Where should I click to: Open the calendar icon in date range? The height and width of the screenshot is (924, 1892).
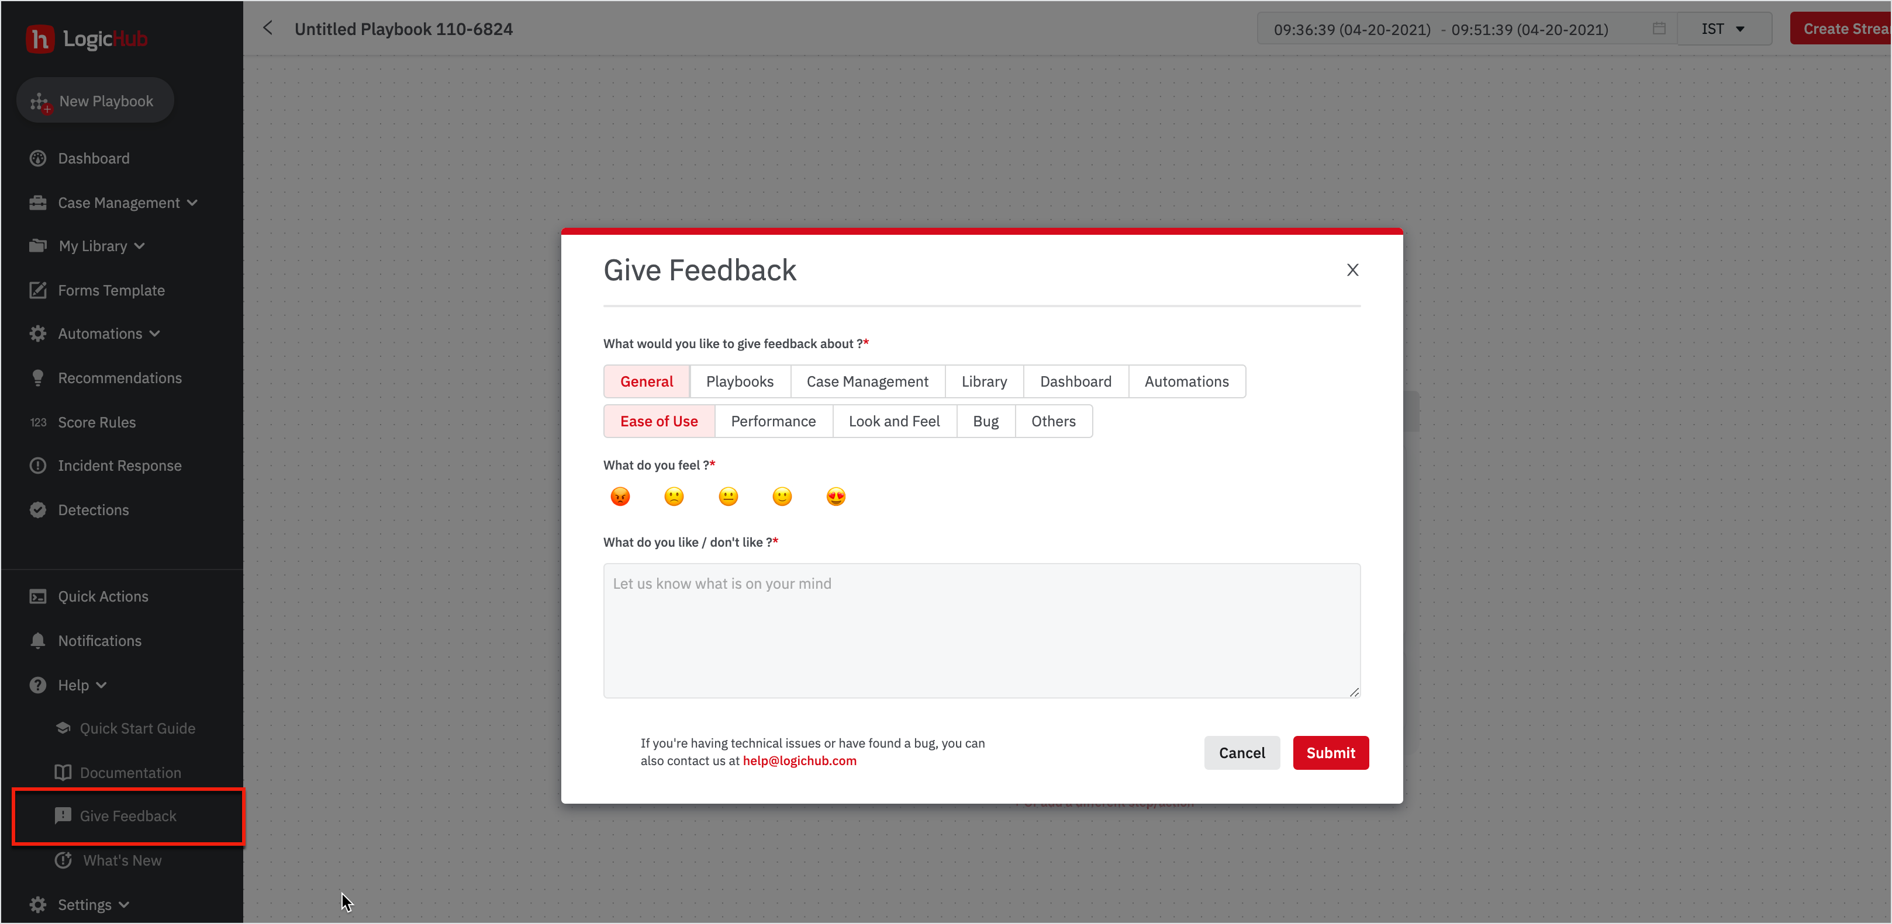(x=1659, y=29)
